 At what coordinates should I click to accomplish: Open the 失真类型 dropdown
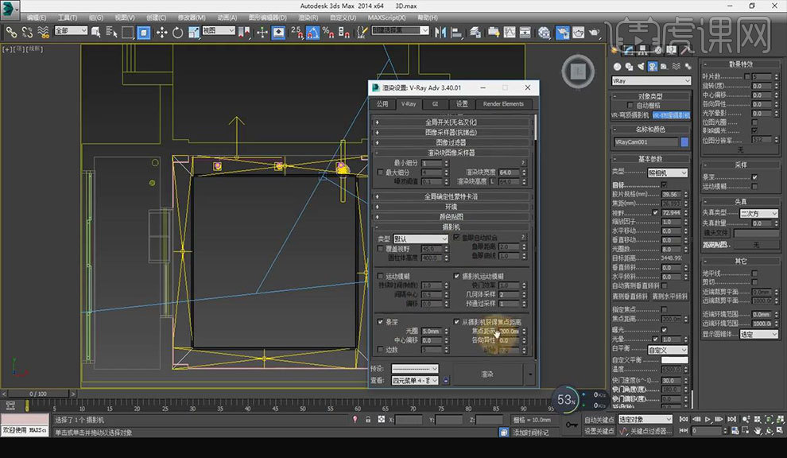(758, 213)
